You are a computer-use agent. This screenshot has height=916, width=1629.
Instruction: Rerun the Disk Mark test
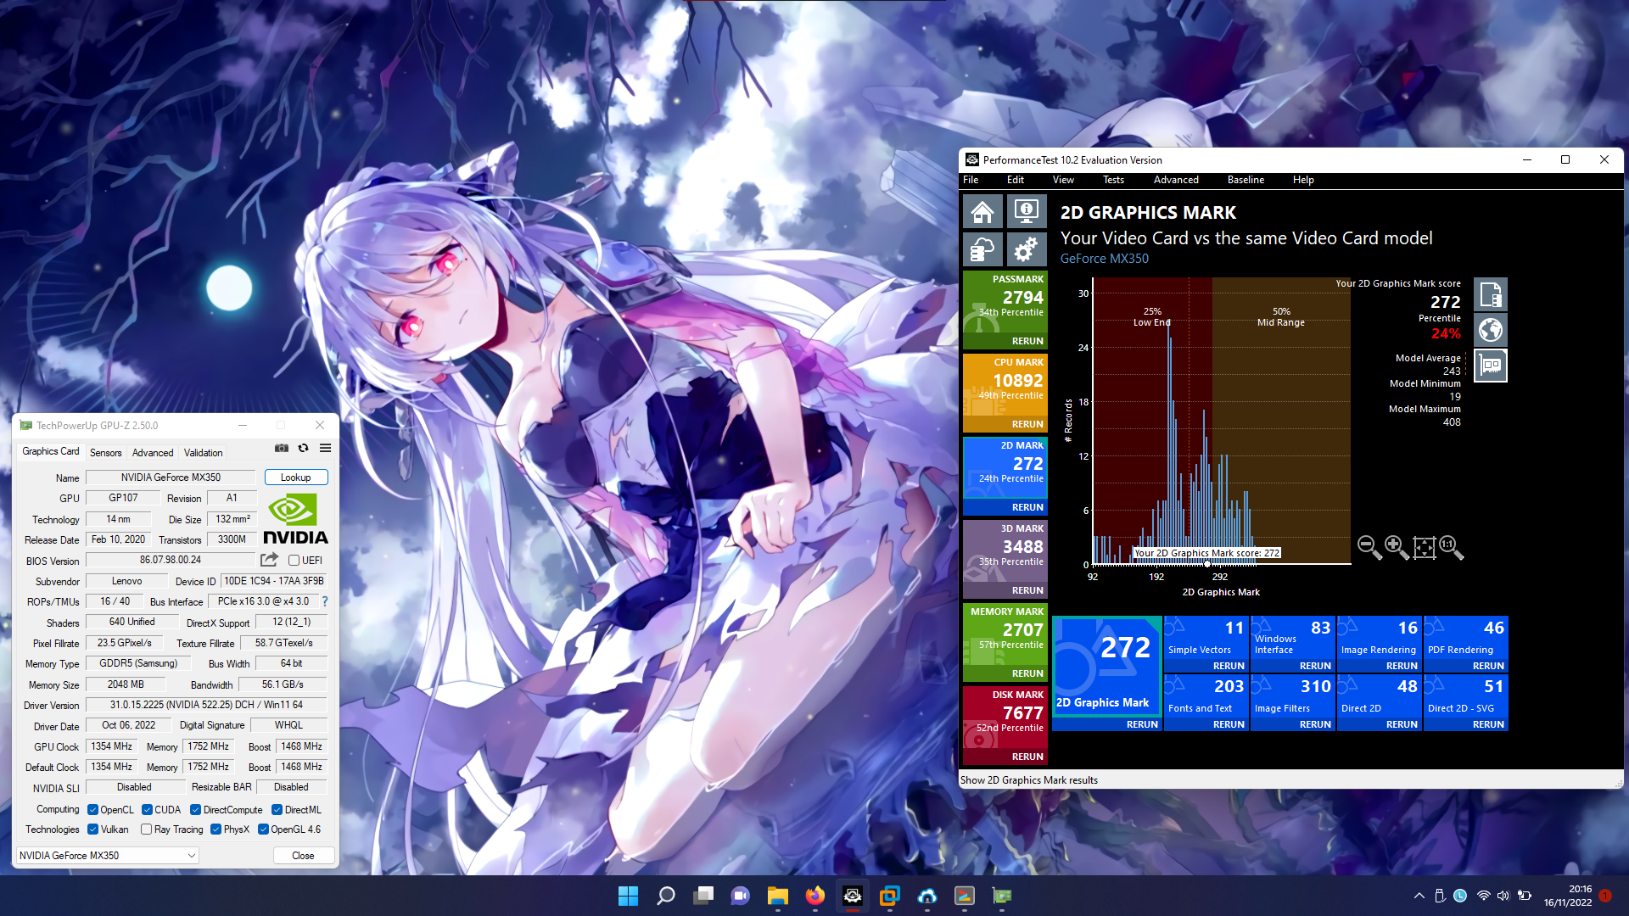coord(1027,757)
